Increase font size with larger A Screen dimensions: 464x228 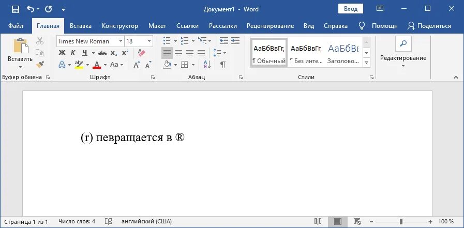click(137, 65)
